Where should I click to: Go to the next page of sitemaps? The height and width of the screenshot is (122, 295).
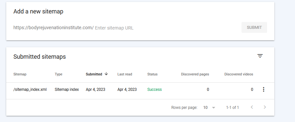tap(265, 107)
